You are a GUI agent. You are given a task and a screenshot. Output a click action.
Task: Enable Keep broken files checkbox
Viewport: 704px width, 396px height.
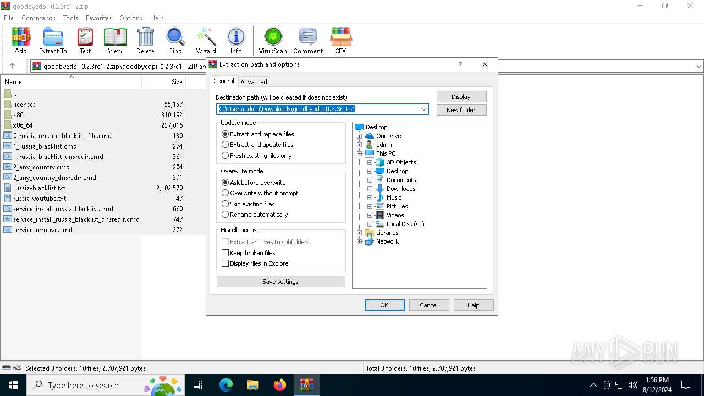(225, 252)
